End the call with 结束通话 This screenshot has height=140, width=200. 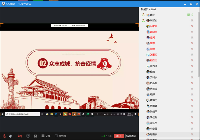point(131,136)
